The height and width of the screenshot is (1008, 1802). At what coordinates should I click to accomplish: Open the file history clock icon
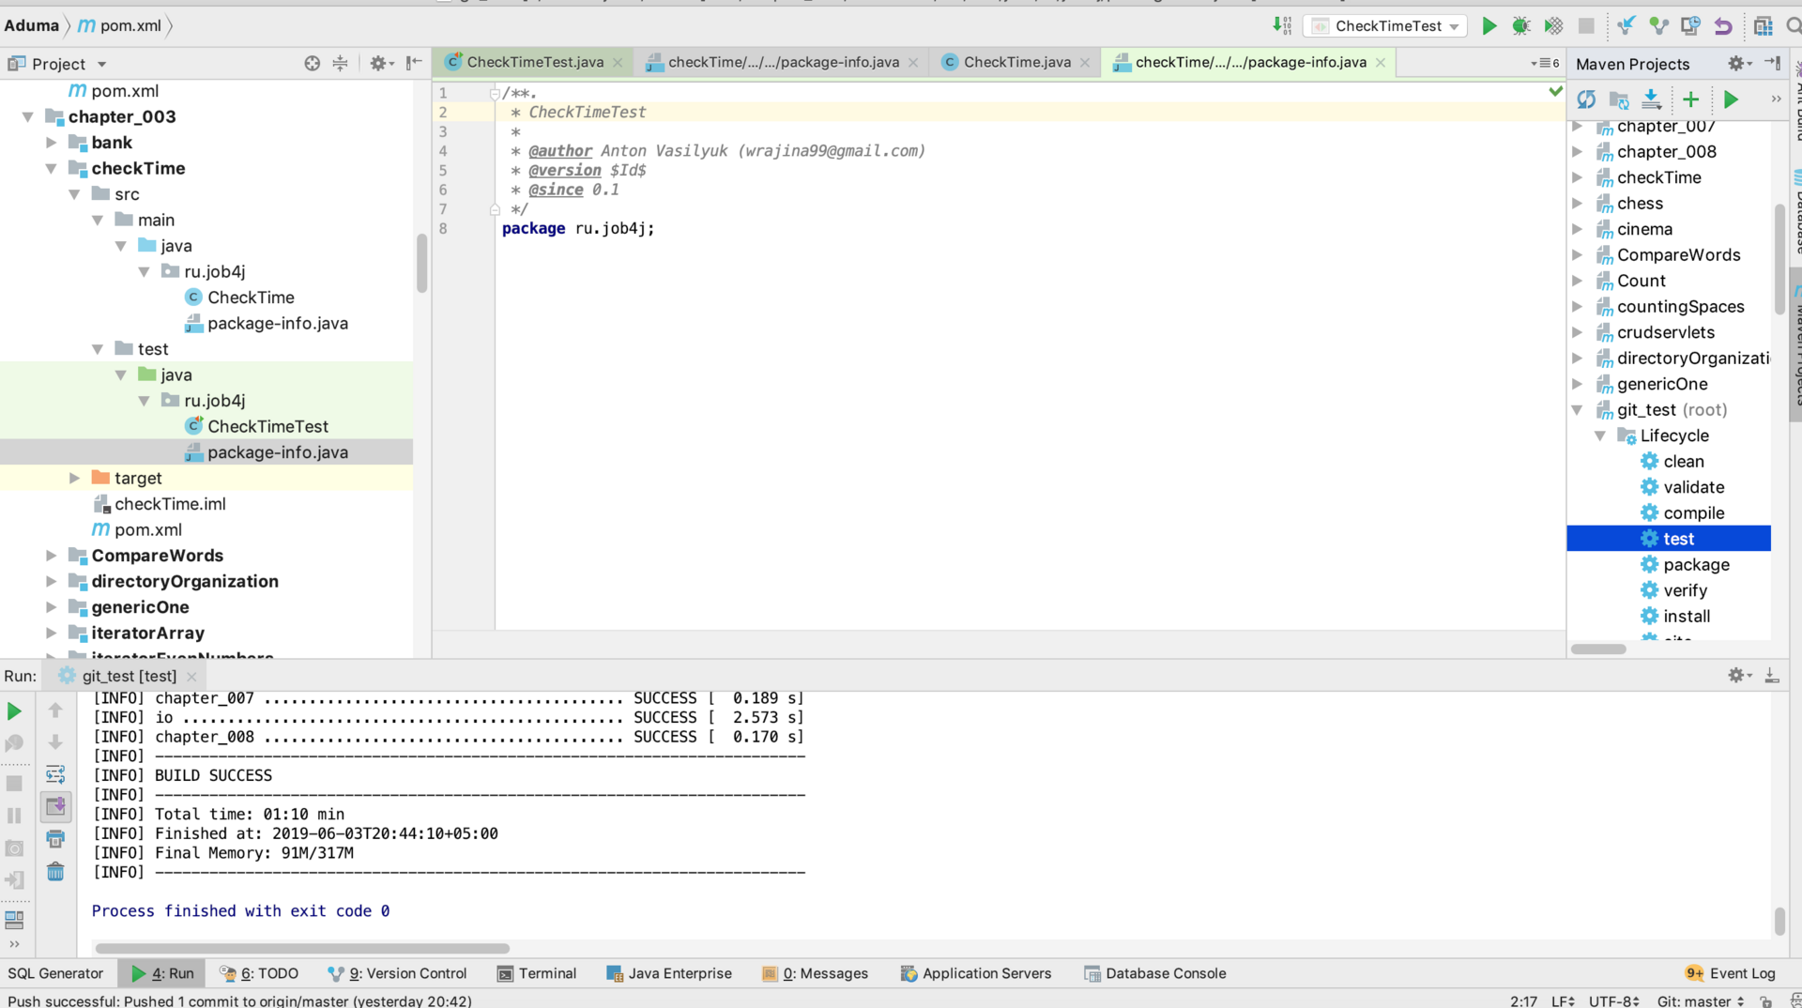click(1690, 26)
